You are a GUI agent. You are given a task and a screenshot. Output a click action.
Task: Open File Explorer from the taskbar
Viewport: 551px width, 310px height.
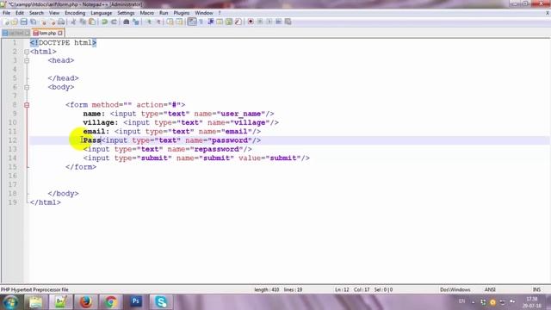[x=35, y=302]
